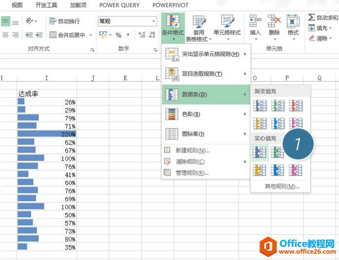Open 项目选取规则 submenu
Image resolution: width=339 pixels, height=260 pixels.
click(206, 74)
